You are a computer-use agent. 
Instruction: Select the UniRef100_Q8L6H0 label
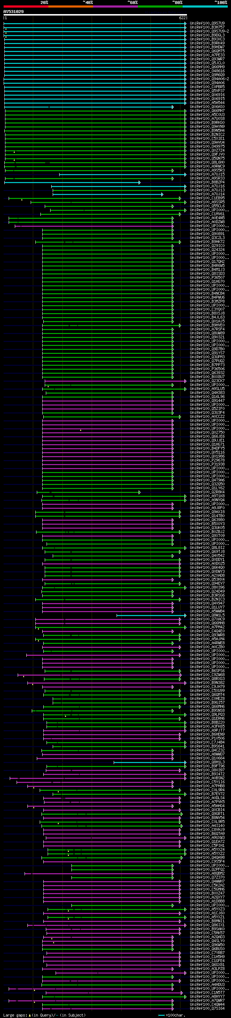[x=207, y=163]
